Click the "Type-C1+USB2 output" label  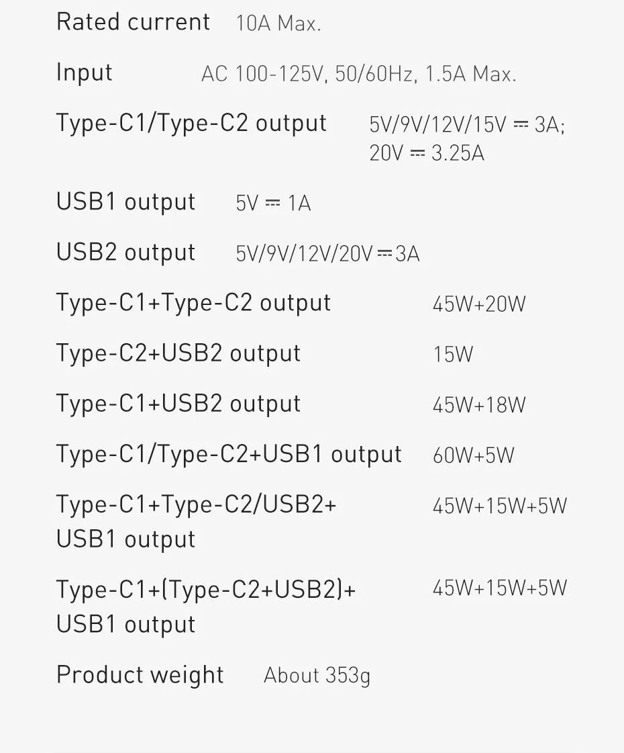coord(178,404)
